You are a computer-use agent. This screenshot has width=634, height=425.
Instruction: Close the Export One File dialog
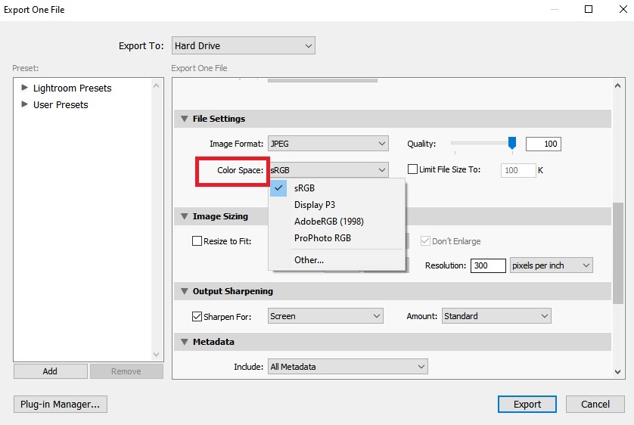tap(623, 9)
